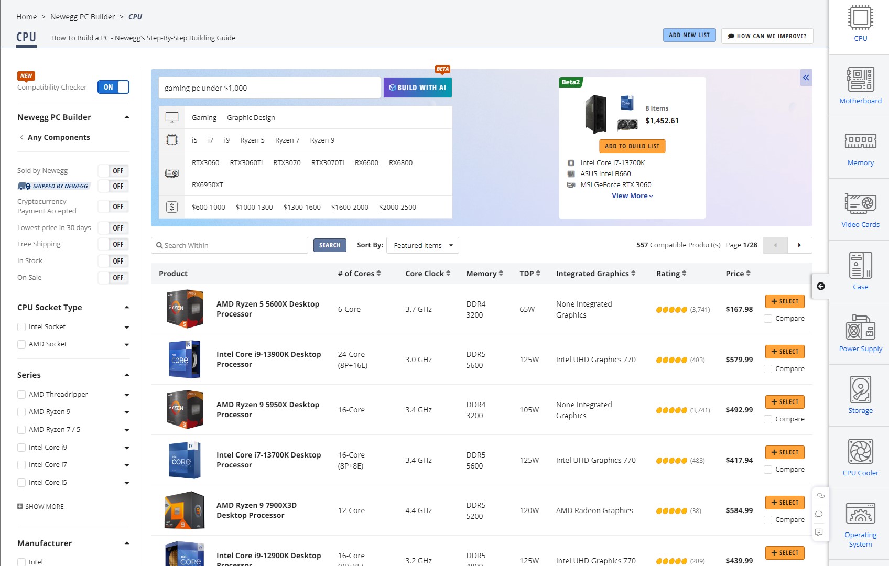Open the Sort By Featured Items dropdown
Image resolution: width=889 pixels, height=566 pixels.
pos(422,245)
